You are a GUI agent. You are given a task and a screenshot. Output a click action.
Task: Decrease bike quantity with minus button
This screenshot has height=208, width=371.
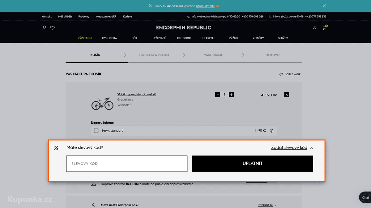click(x=218, y=95)
